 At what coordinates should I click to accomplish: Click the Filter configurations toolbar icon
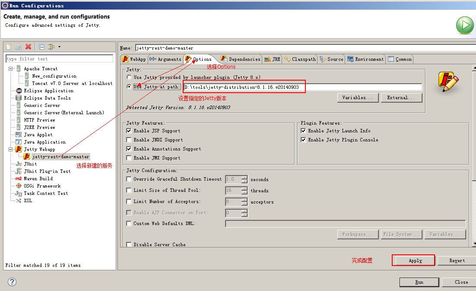click(51, 47)
